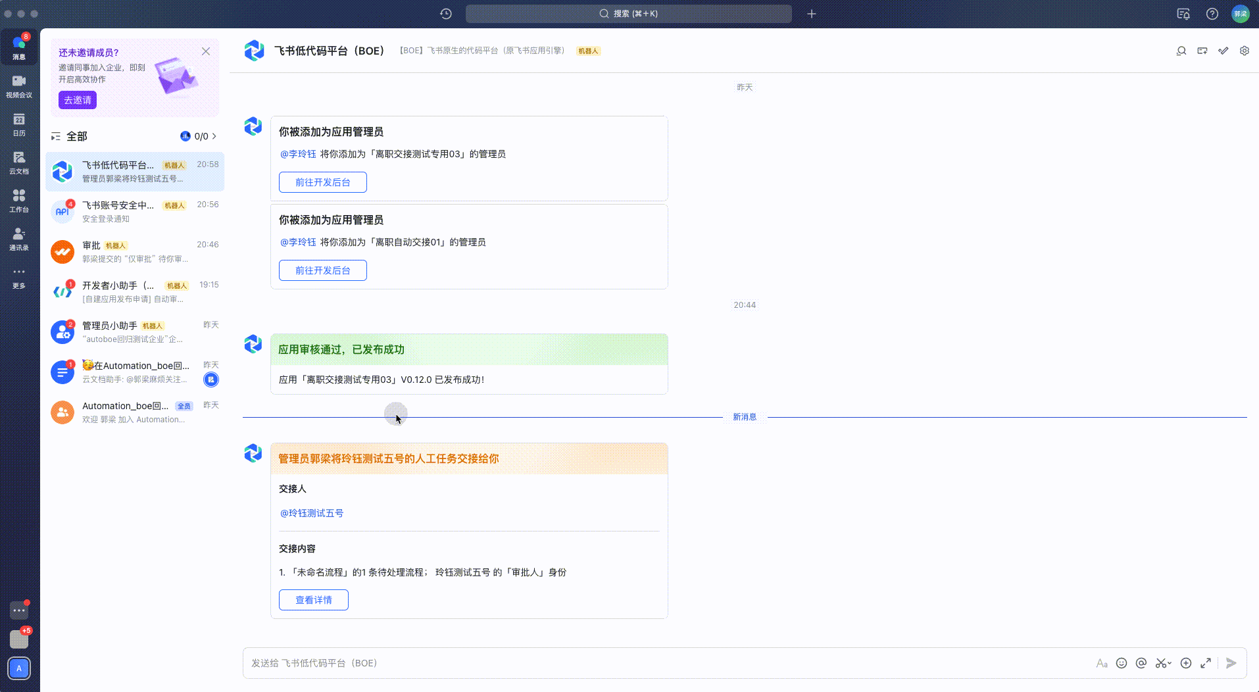This screenshot has width=1259, height=692.
Task: Click the bot avatar in chat header
Action: click(254, 51)
